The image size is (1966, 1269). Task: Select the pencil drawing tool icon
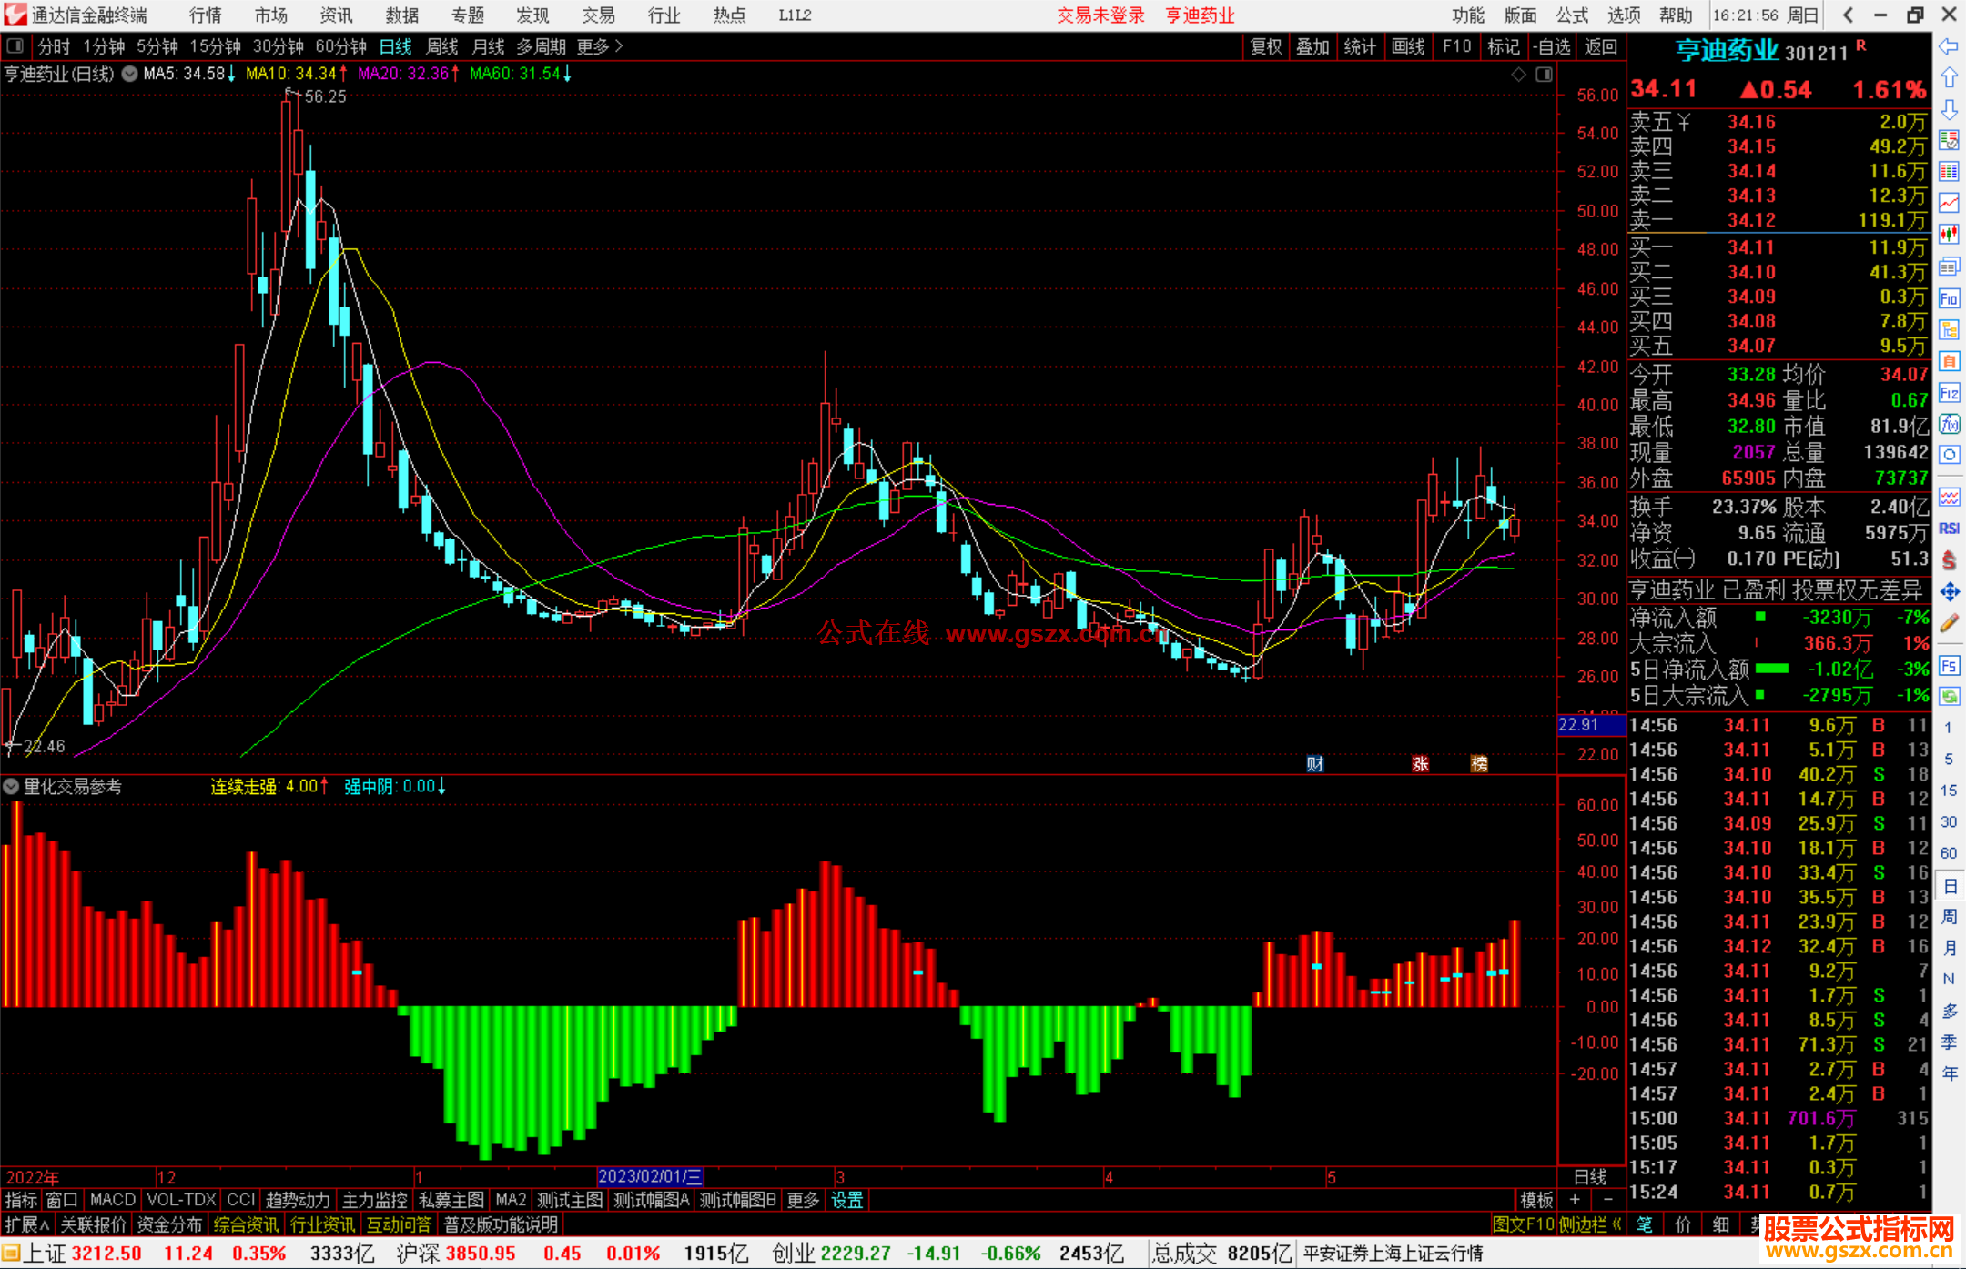coord(1949,624)
